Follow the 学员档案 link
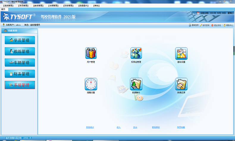235x141 pixels. (x=181, y=127)
